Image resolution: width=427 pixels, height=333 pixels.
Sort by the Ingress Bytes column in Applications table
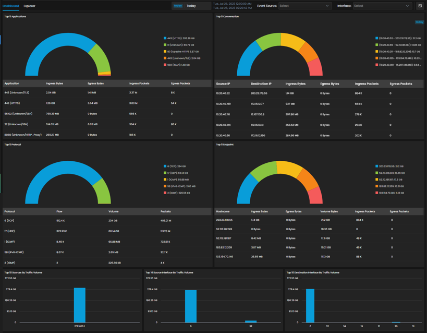[x=54, y=84]
